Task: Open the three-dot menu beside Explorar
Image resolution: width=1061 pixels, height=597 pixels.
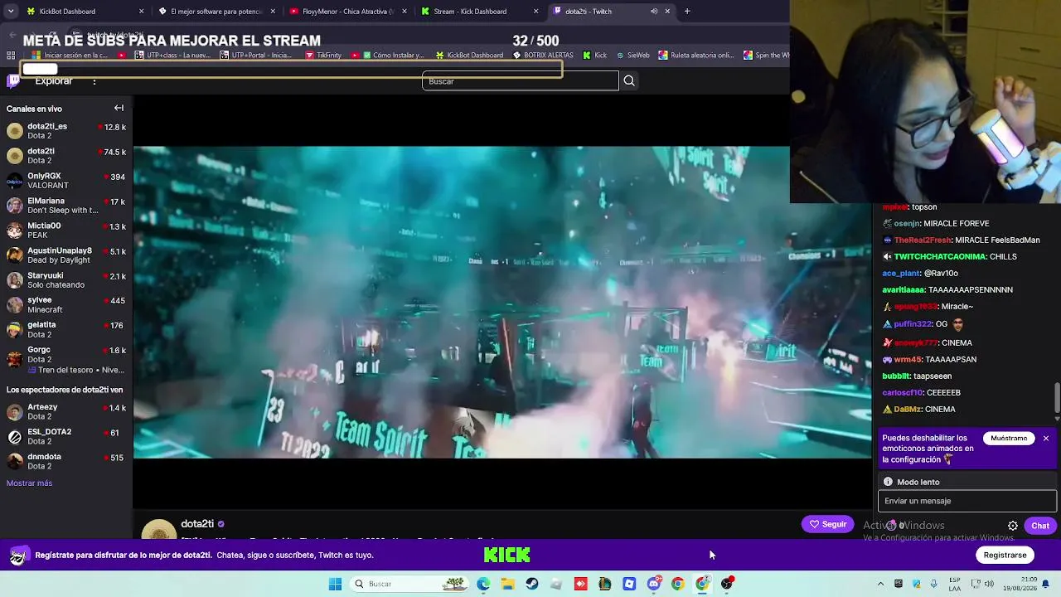Action: coord(94,81)
